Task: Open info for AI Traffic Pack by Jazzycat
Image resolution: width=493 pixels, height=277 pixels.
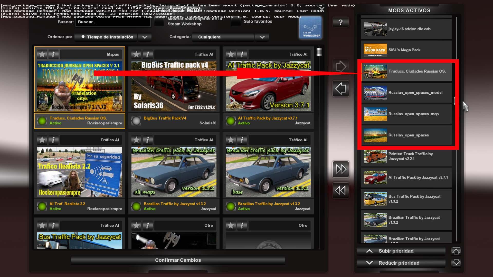Action: pyautogui.click(x=242, y=54)
